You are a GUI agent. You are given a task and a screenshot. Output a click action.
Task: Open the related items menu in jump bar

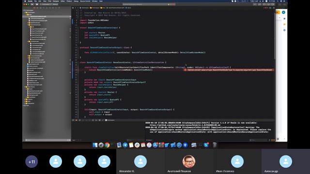pos(73,8)
